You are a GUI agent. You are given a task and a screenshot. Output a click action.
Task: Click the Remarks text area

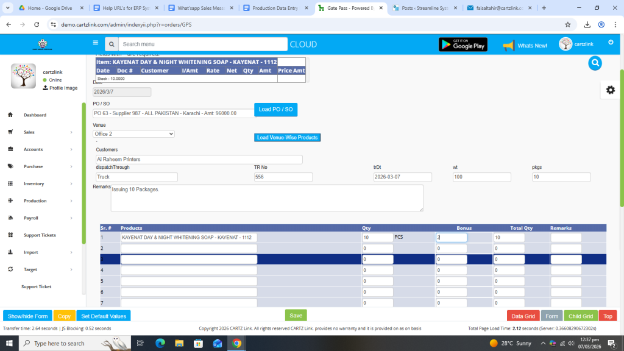[267, 198]
